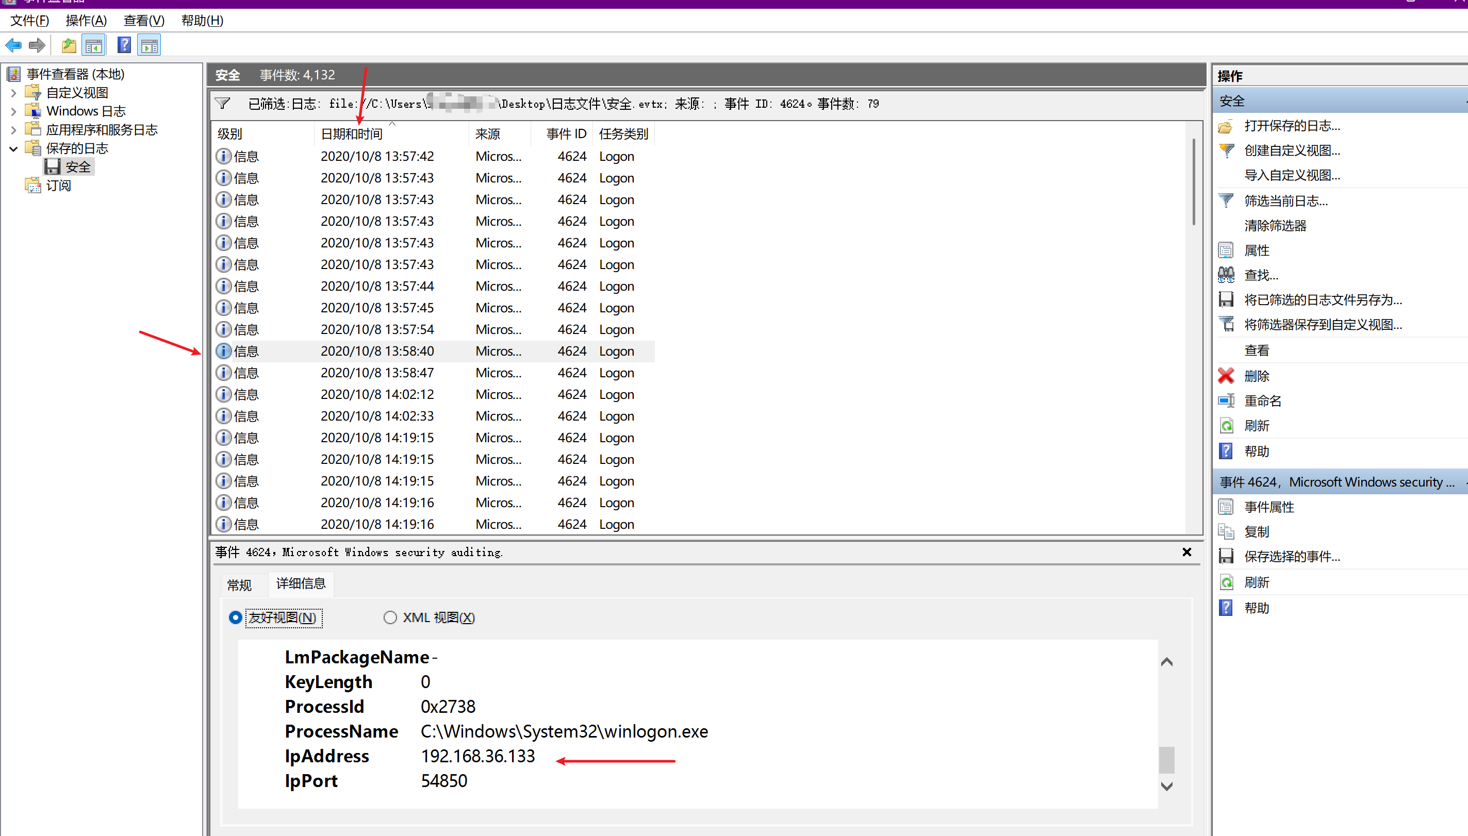Expand the 自定义视图 tree node

14,92
